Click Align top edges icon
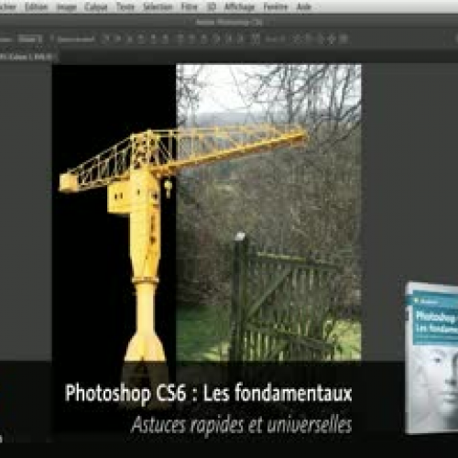This screenshot has width=458, height=458. click(105, 38)
